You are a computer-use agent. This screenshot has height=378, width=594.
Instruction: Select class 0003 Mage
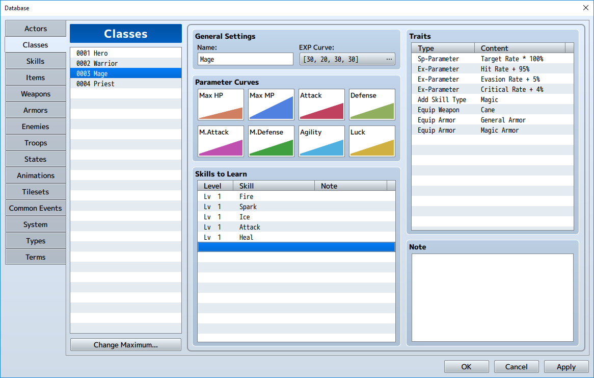click(126, 73)
